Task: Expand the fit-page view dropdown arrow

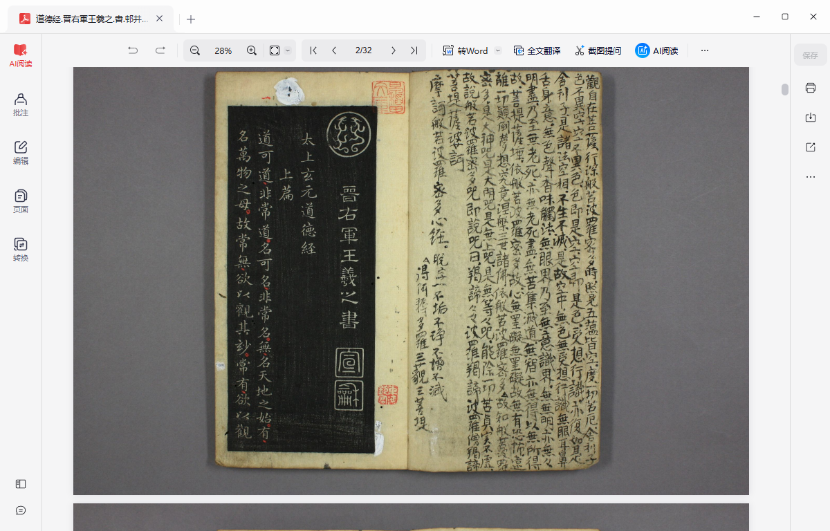Action: 288,50
